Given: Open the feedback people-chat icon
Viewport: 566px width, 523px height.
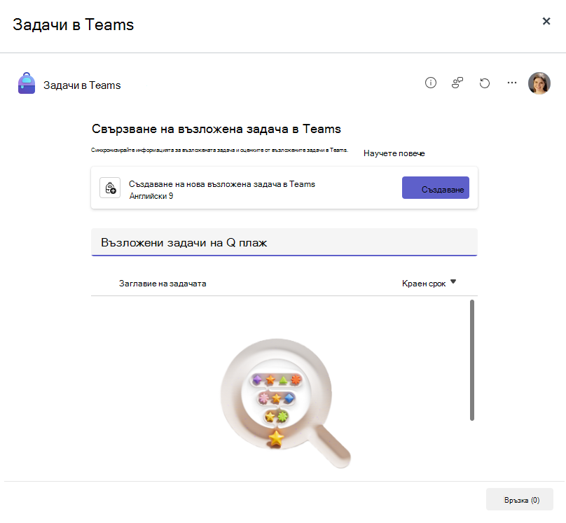Looking at the screenshot, I should [457, 83].
